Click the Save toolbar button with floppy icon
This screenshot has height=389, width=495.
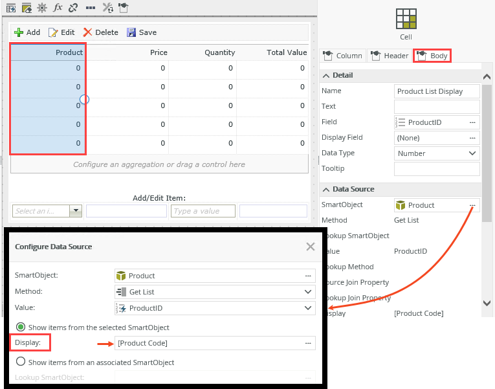142,32
